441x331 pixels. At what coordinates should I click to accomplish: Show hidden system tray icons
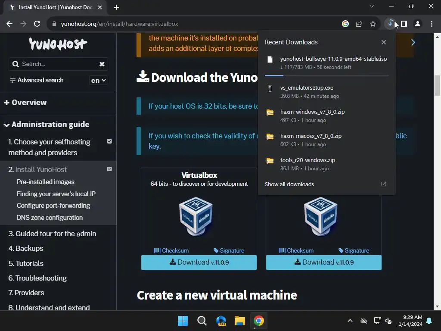pyautogui.click(x=350, y=321)
